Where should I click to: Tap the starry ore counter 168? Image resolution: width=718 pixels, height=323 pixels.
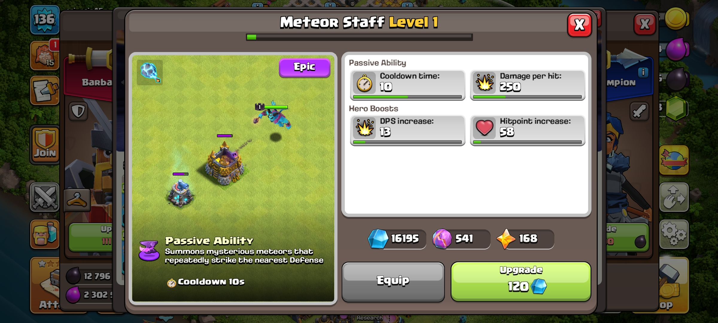(525, 239)
